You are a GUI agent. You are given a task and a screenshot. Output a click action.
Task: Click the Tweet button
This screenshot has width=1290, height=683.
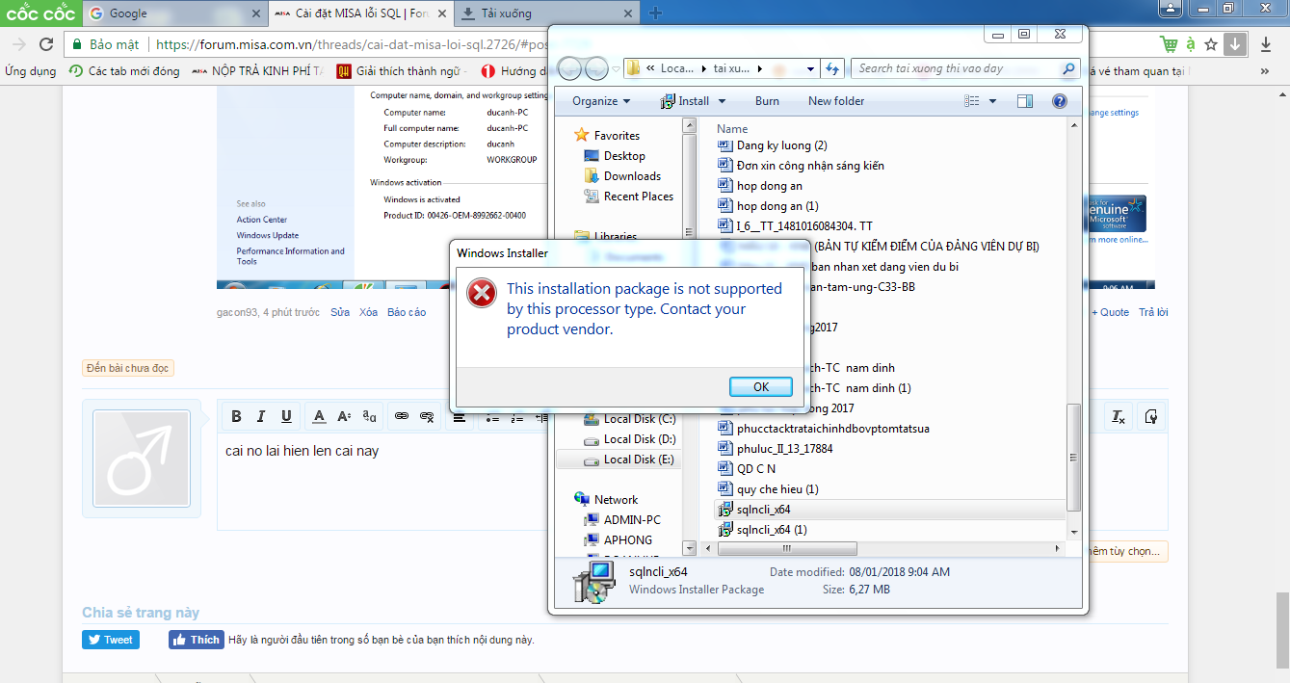(x=111, y=640)
